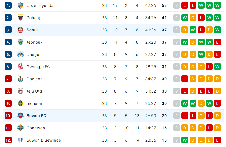
Task: Click Gwangju FC's red L form badge
Action: (x=209, y=67)
